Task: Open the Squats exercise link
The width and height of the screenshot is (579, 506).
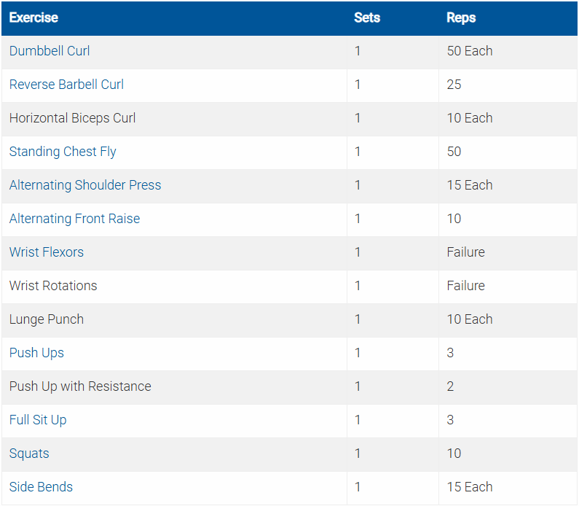Action: coord(29,454)
